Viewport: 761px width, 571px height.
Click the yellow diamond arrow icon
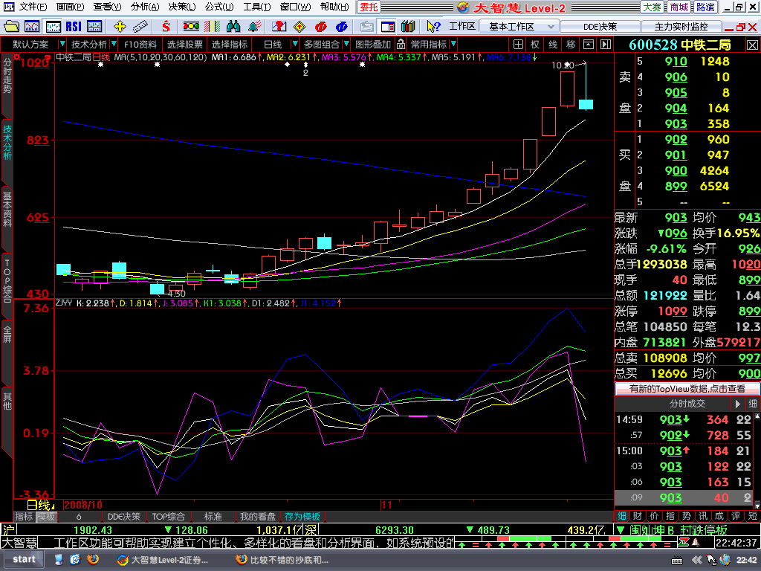[x=300, y=26]
